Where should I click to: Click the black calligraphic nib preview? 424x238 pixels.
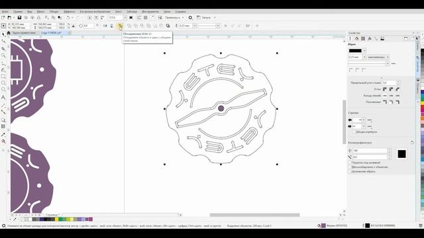click(x=401, y=154)
